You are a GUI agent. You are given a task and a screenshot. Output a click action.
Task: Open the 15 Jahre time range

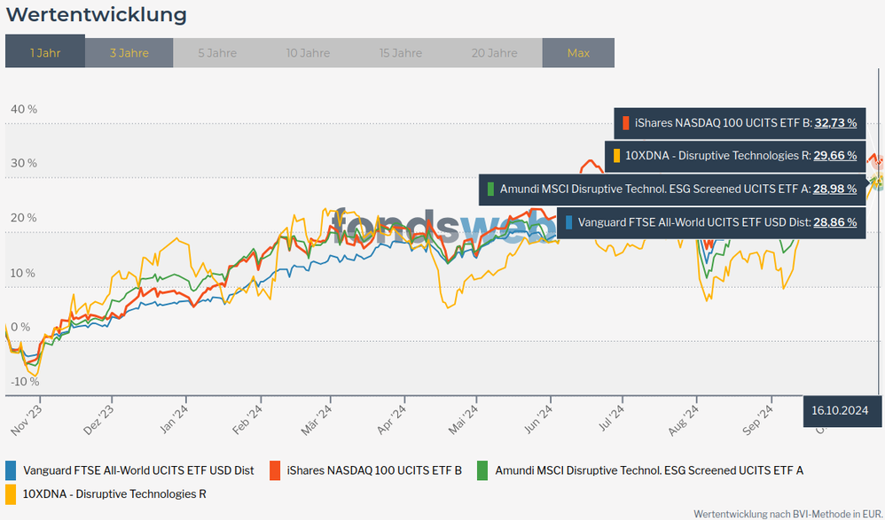pyautogui.click(x=401, y=53)
